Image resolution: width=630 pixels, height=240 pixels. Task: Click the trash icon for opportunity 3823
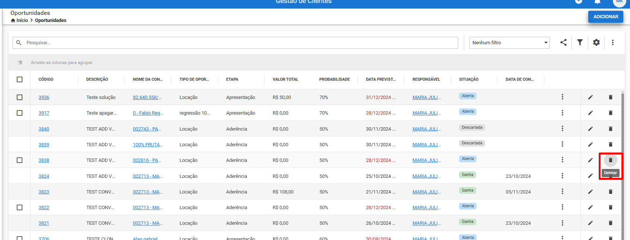tap(610, 192)
